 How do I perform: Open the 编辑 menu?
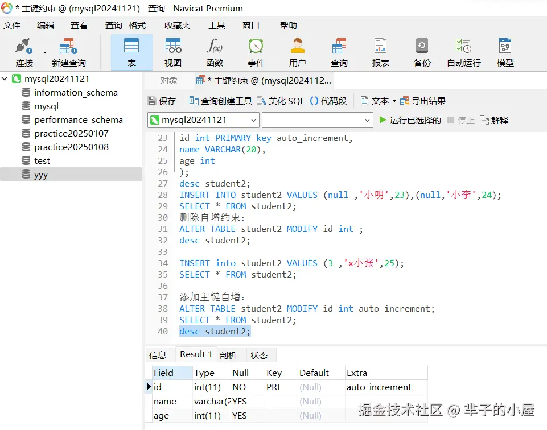46,26
